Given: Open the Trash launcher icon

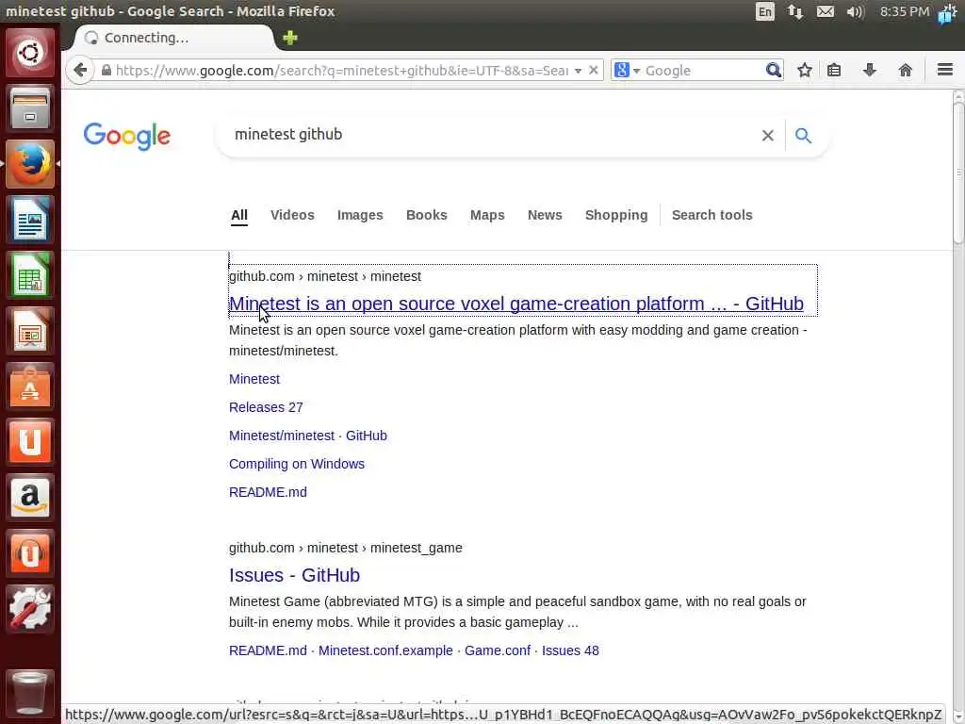Looking at the screenshot, I should (x=29, y=693).
